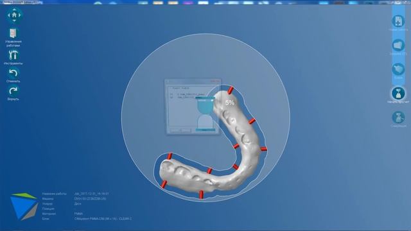Rotate view using the left arrow of navigation pad
411x231 pixels.
pyautogui.click(x=8, y=15)
